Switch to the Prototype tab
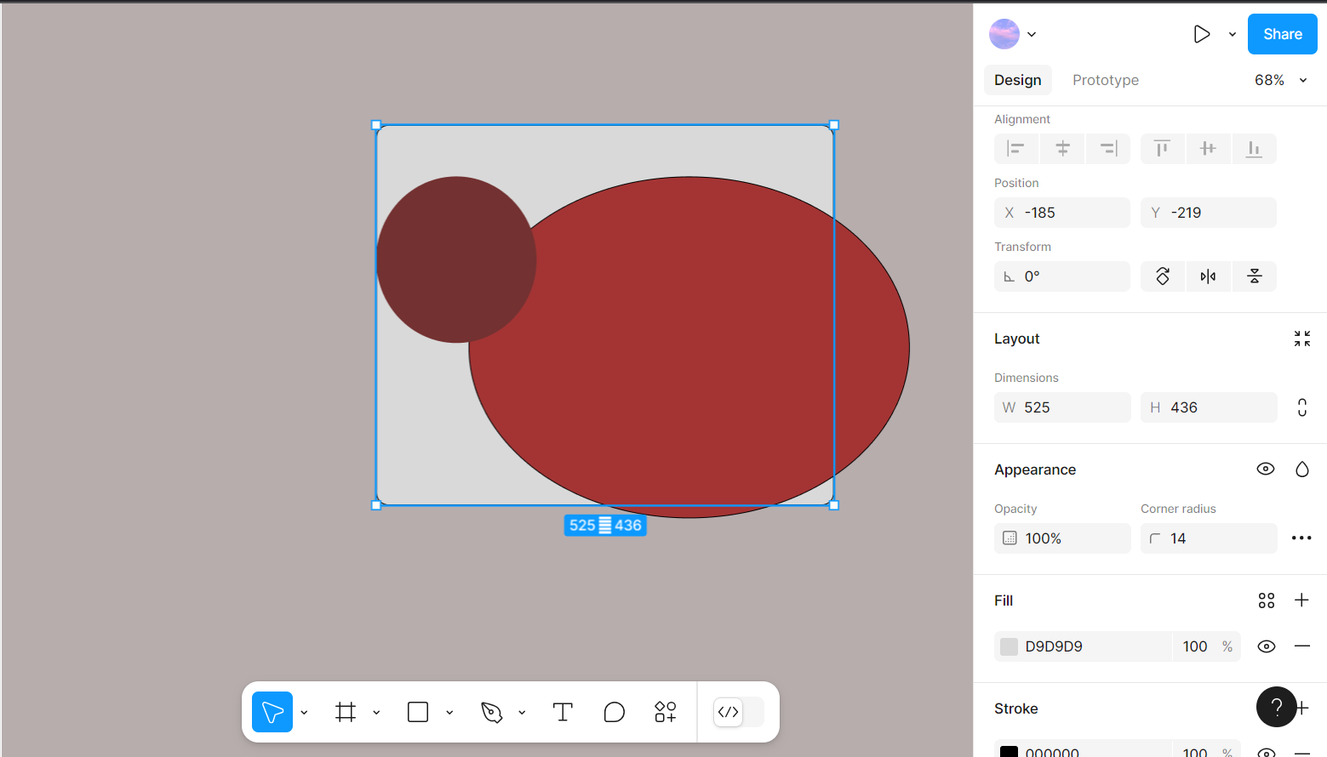 pos(1106,80)
